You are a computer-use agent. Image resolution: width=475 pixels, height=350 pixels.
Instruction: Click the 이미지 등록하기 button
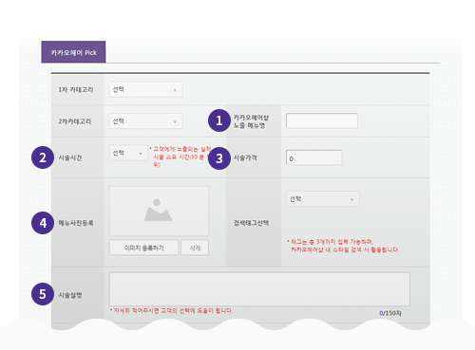point(144,248)
